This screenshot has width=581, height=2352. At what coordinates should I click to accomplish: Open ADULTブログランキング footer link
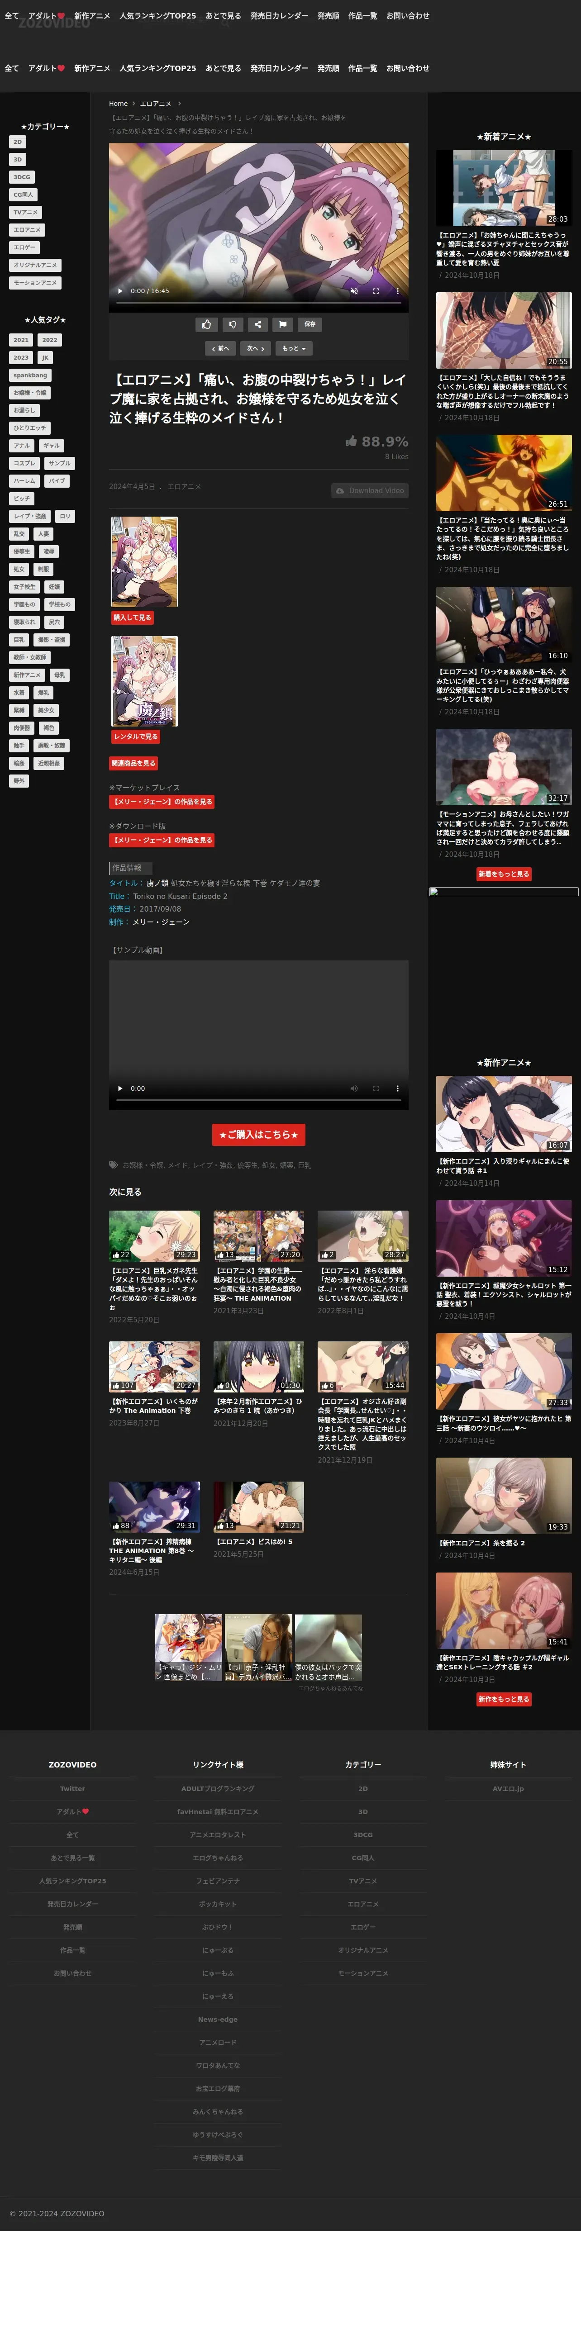(x=217, y=1789)
